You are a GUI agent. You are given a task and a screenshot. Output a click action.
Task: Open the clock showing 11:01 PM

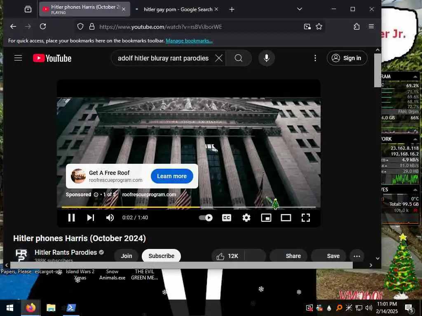(x=387, y=308)
